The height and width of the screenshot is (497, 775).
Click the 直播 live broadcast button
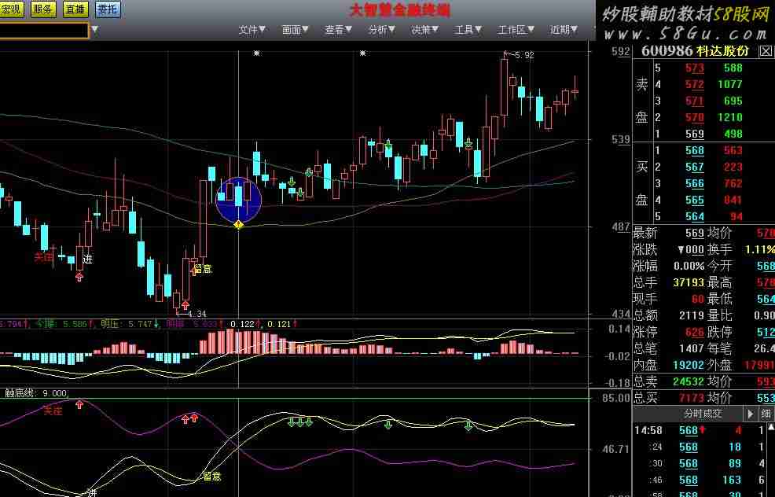75,9
